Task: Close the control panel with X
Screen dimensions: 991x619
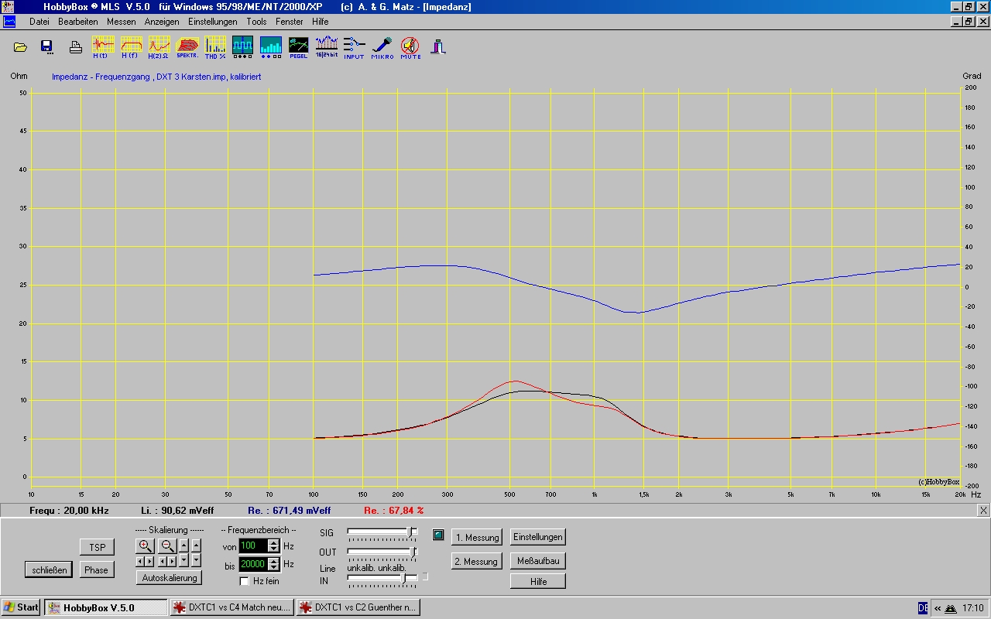Action: click(983, 510)
